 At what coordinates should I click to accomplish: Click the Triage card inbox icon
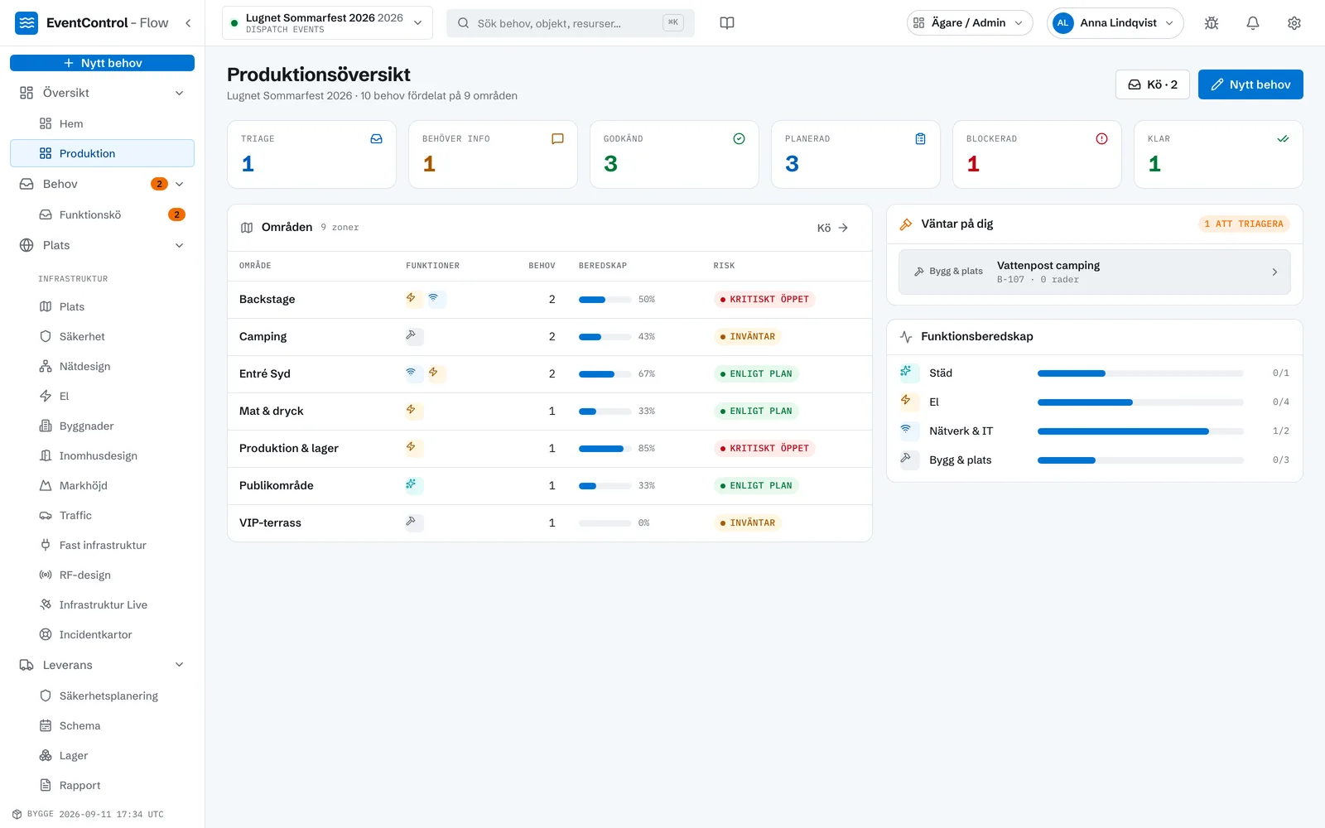point(377,139)
